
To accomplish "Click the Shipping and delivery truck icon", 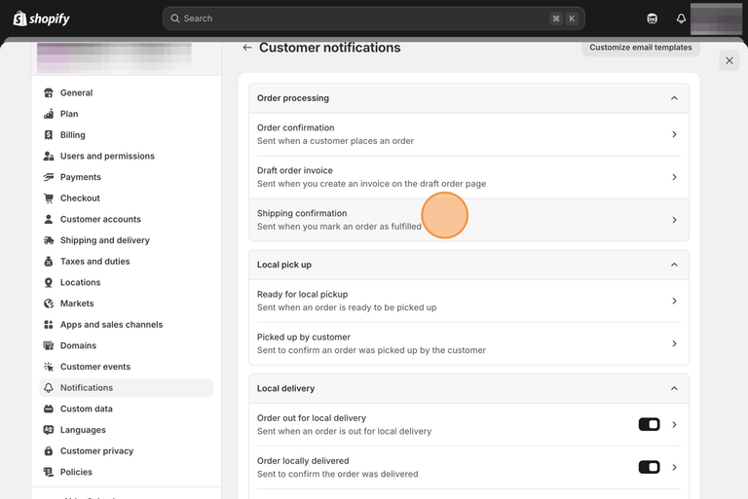I will 49,240.
